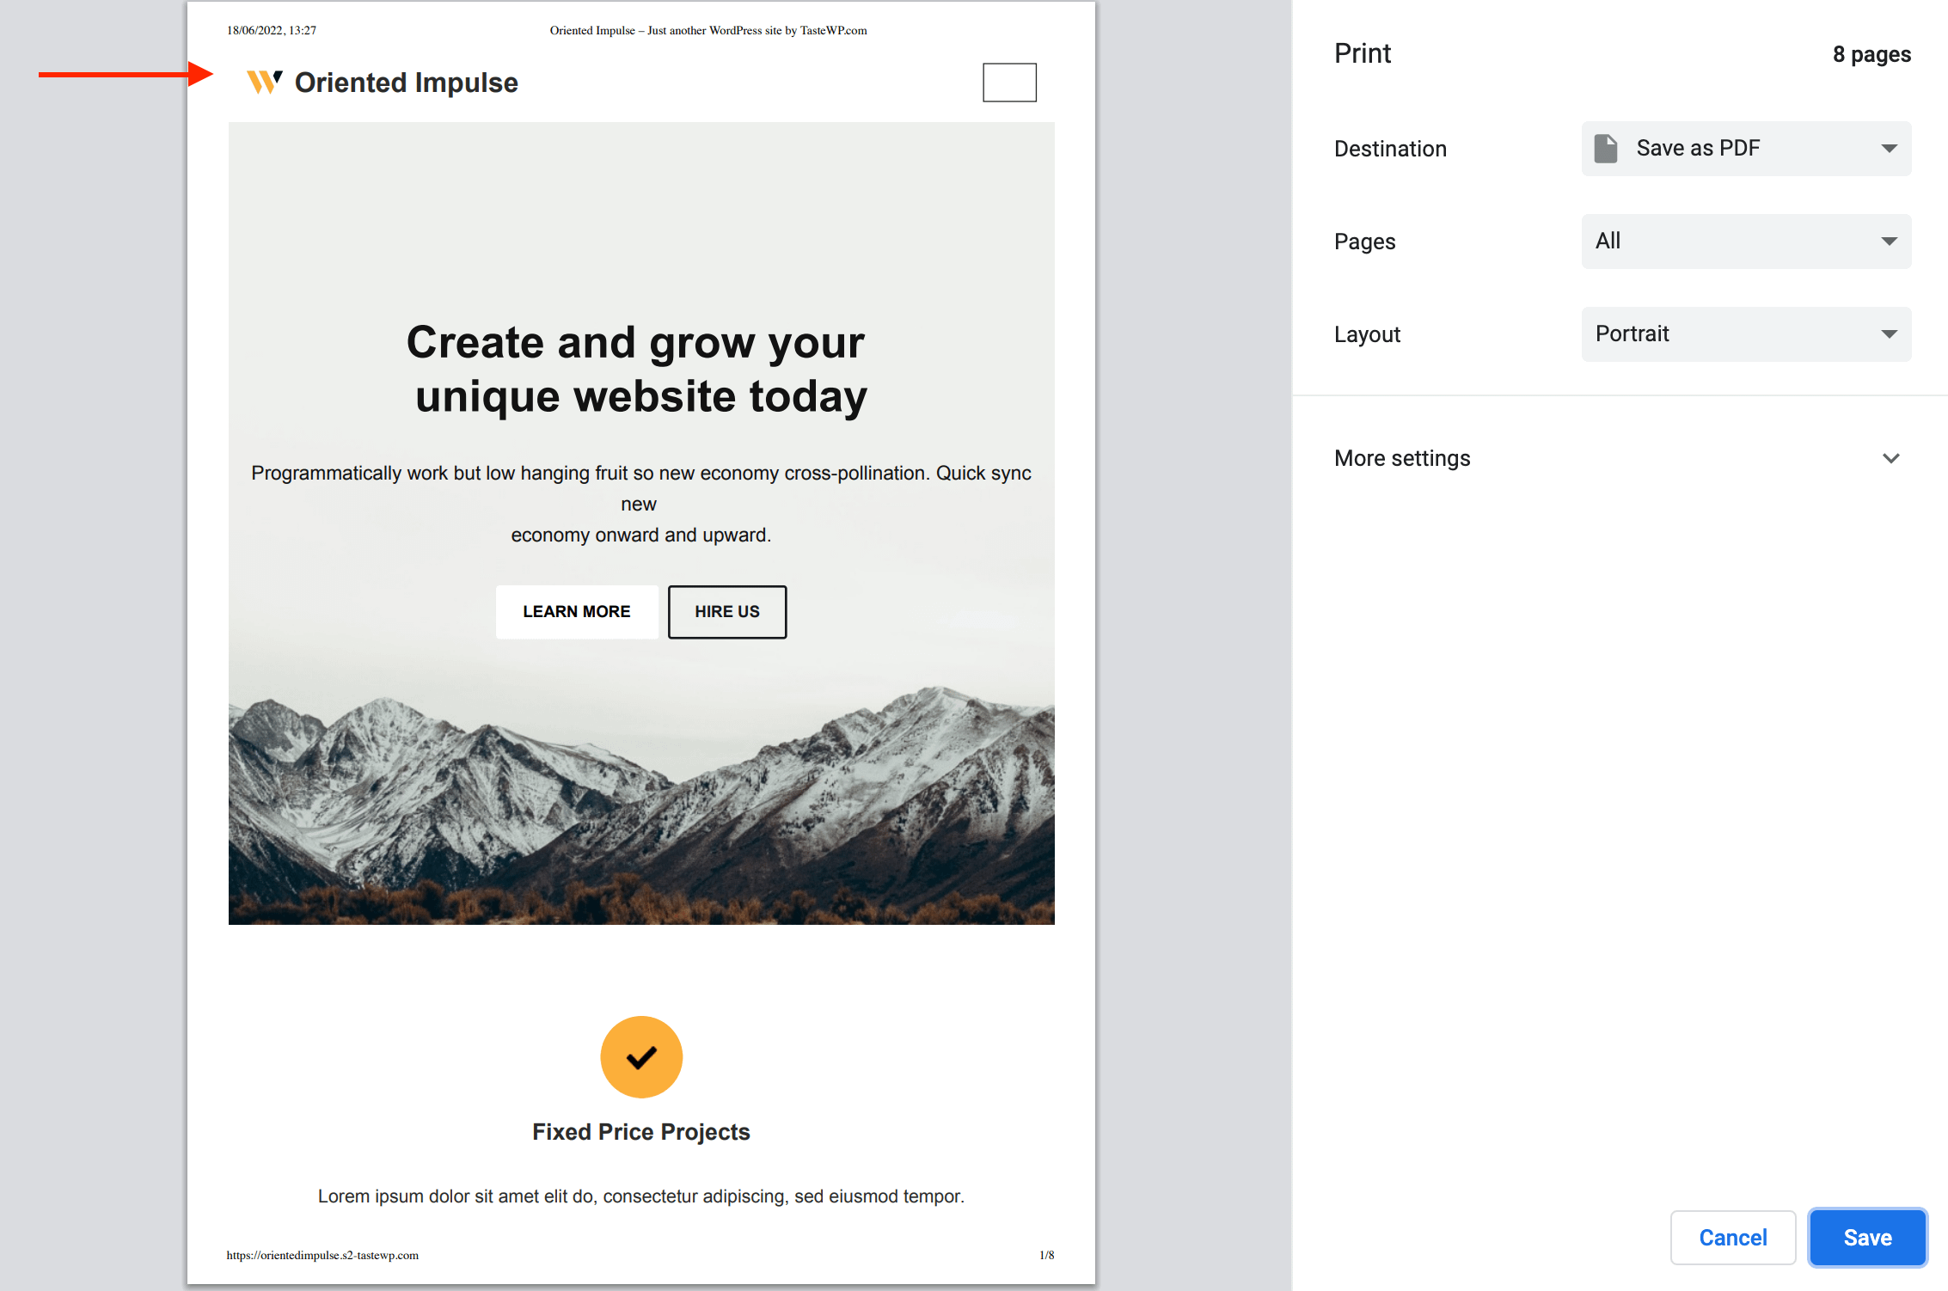Open the Destination dropdown
This screenshot has height=1291, width=1948.
tap(1745, 149)
